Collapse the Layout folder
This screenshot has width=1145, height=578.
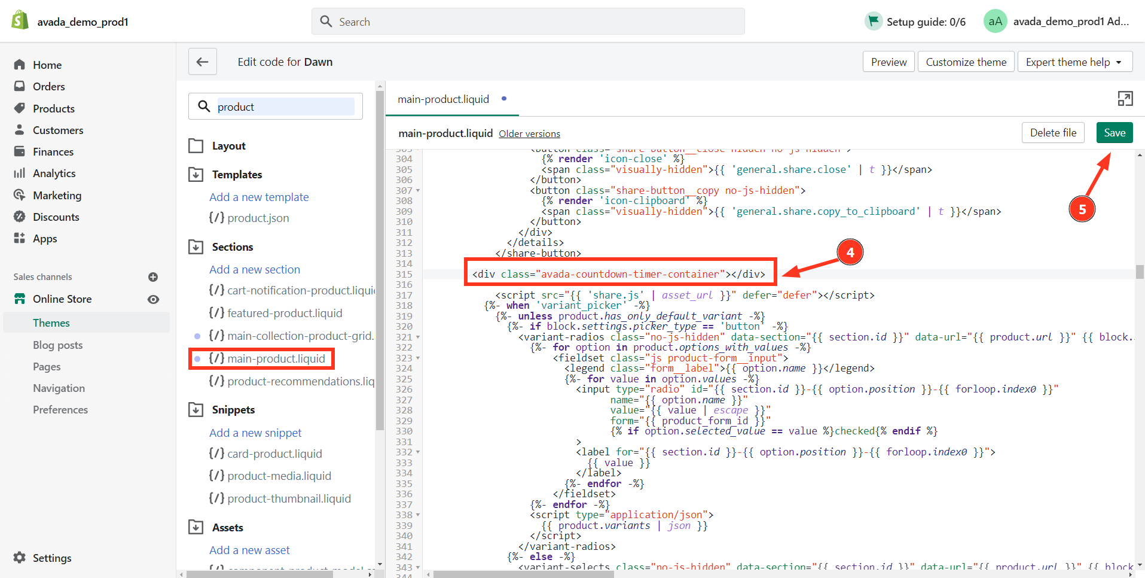click(x=196, y=146)
